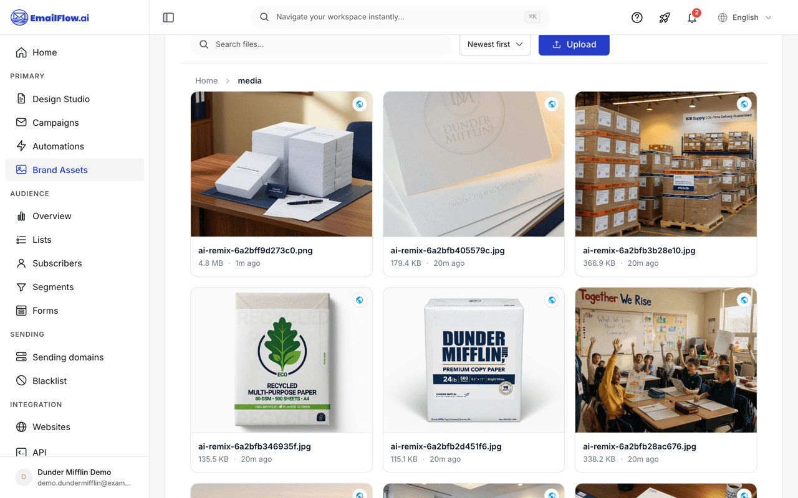Click file name ai-remix-6a2bff9d273c0.png

[x=256, y=250]
